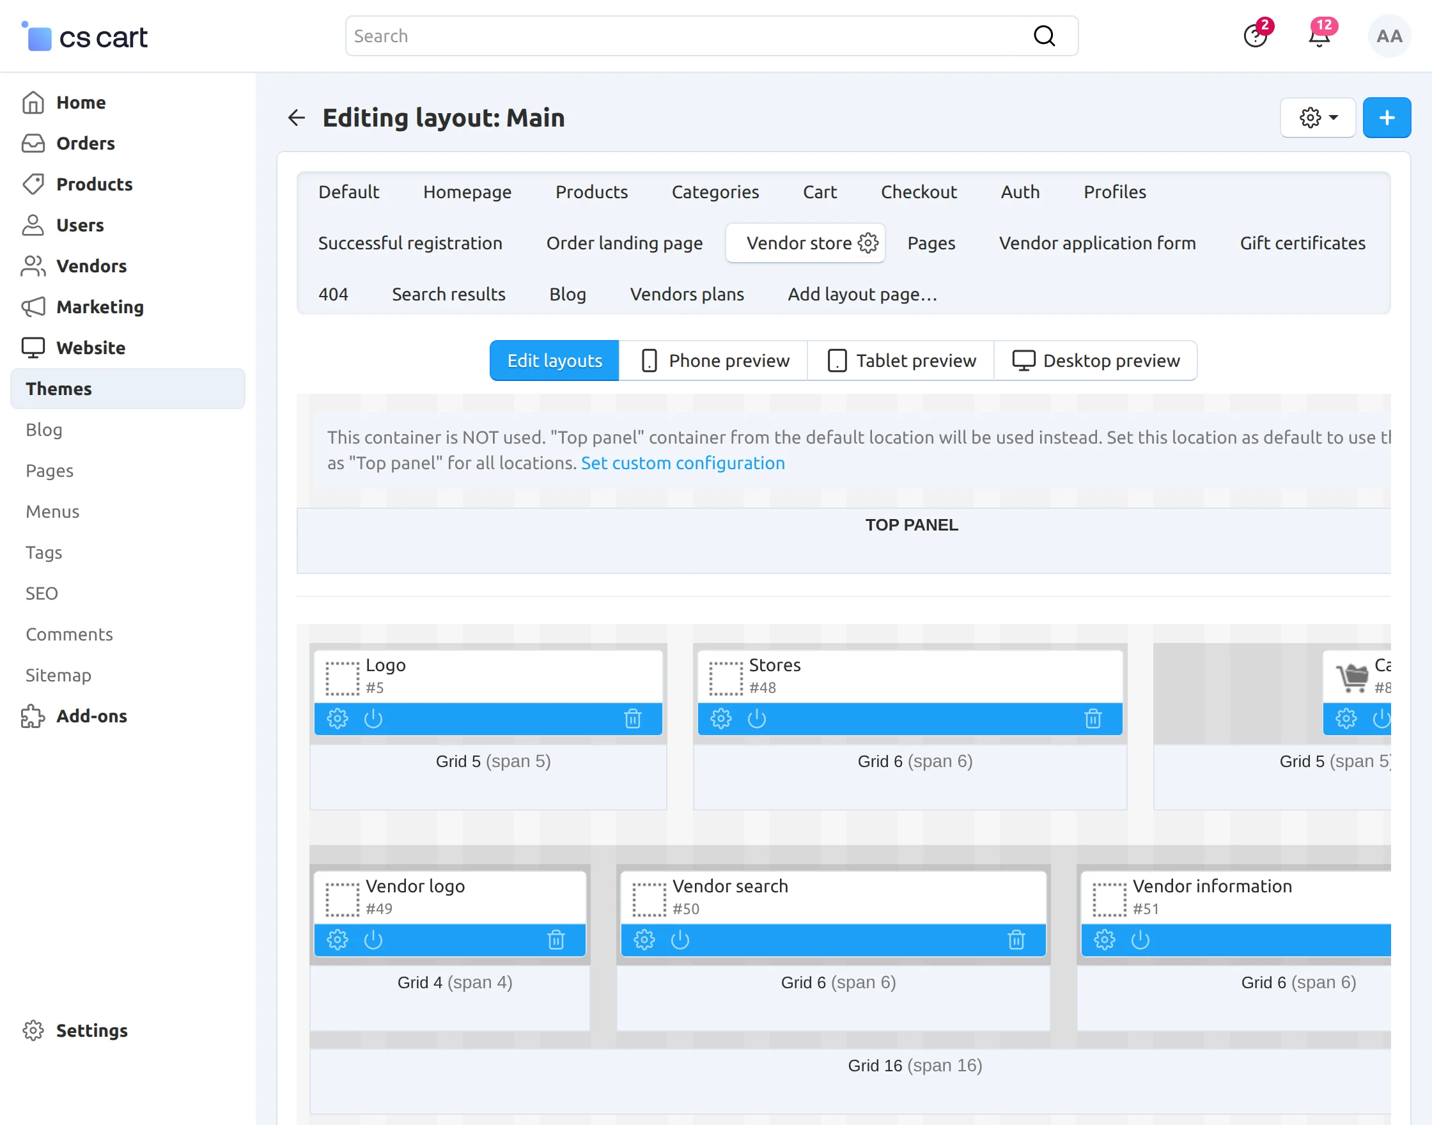Toggle power switch on Logo block

(x=373, y=718)
